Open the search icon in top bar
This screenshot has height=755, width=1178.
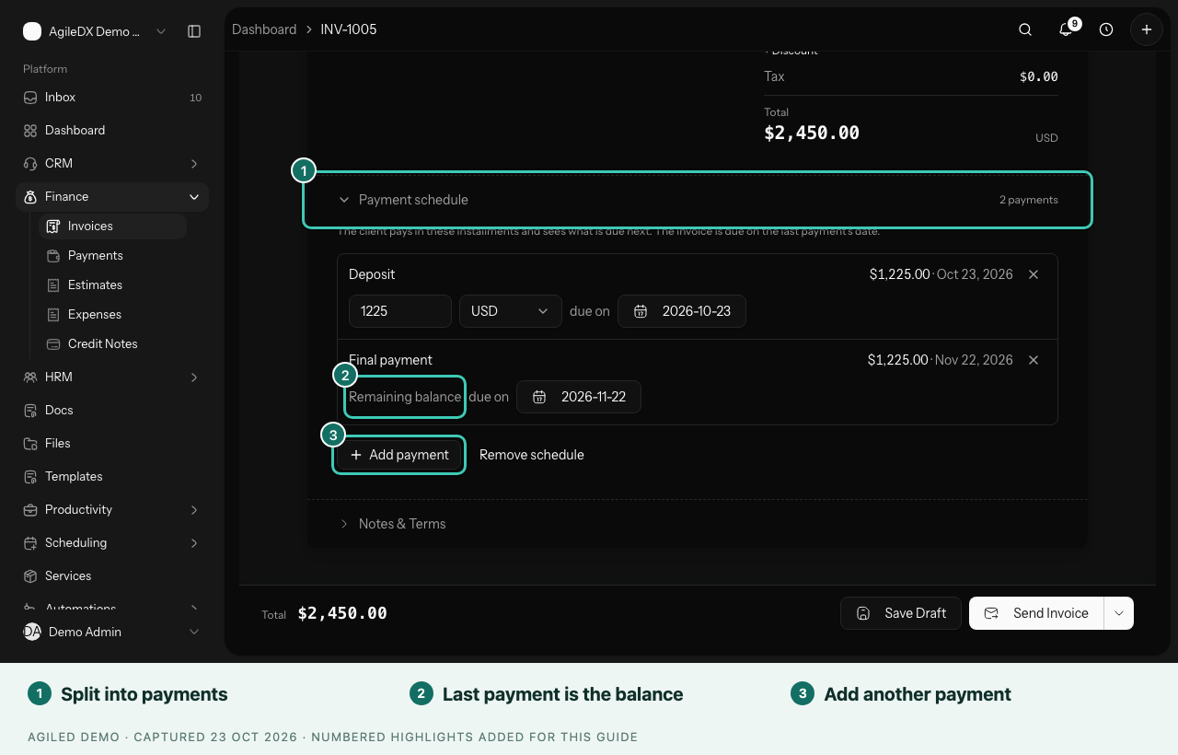1025,29
